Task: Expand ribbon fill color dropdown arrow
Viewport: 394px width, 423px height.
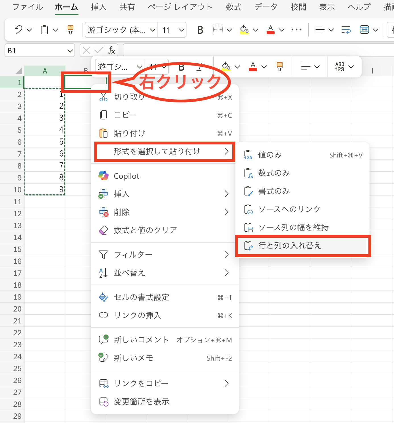Action: (256, 30)
